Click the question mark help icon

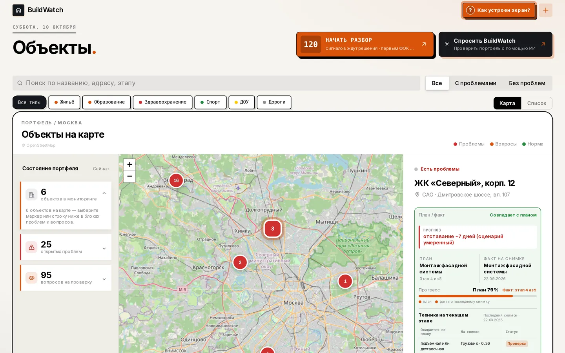[470, 10]
